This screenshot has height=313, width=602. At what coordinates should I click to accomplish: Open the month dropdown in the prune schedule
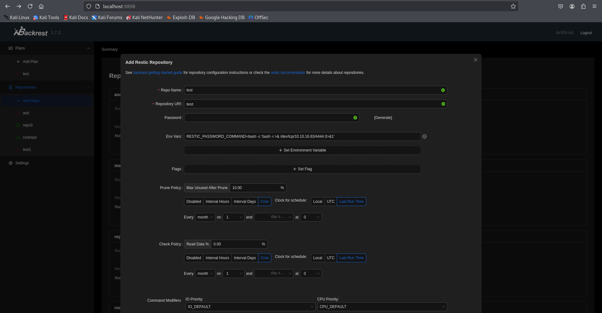[205, 217]
